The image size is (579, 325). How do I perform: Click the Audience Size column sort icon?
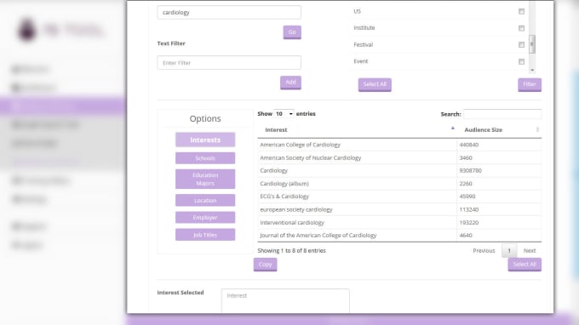[x=537, y=129]
